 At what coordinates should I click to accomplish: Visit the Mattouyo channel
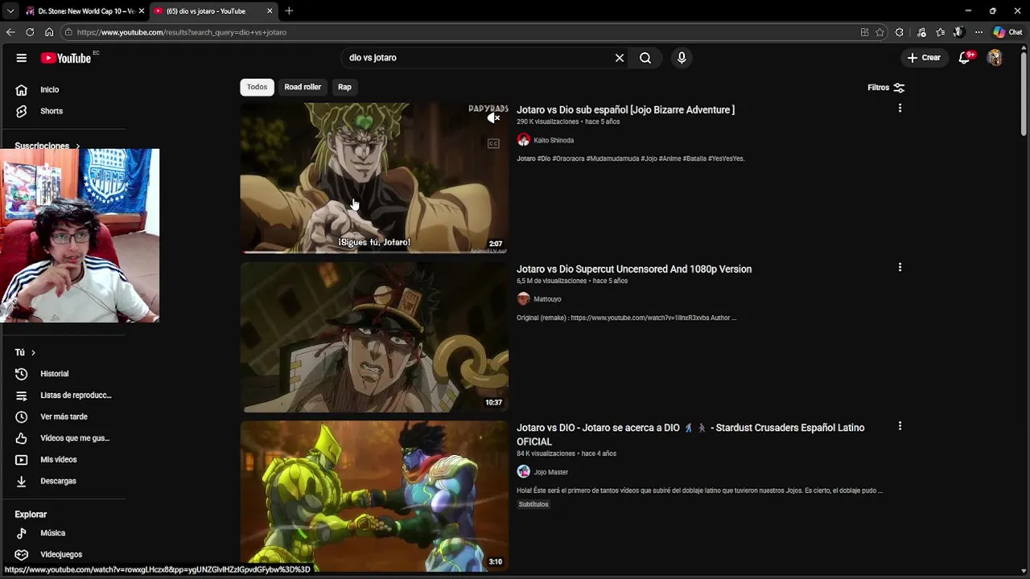[547, 299]
